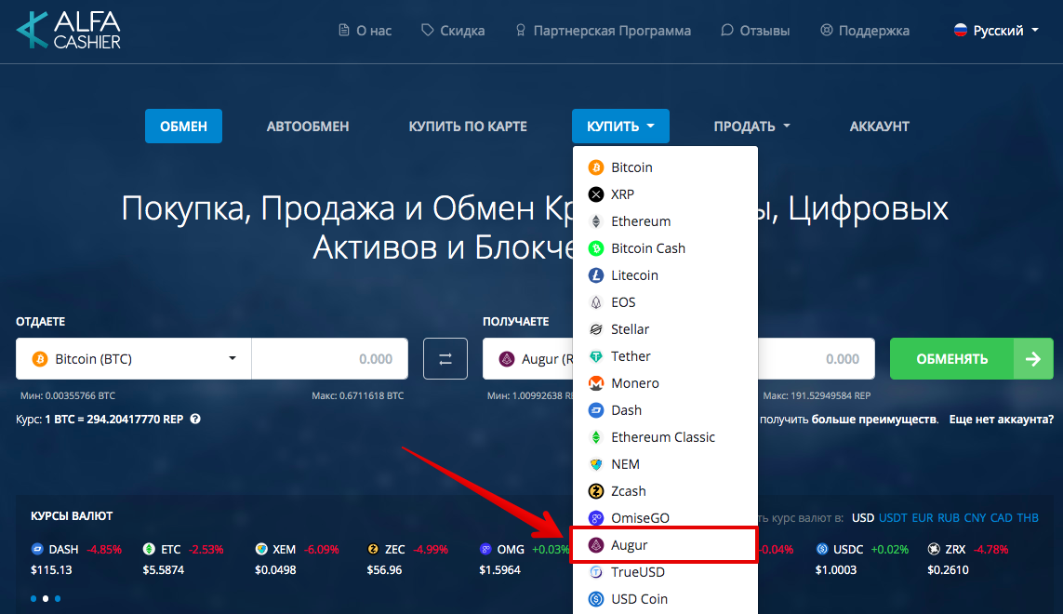Click the EOS icon in dropdown
This screenshot has height=614, width=1063.
coord(596,302)
